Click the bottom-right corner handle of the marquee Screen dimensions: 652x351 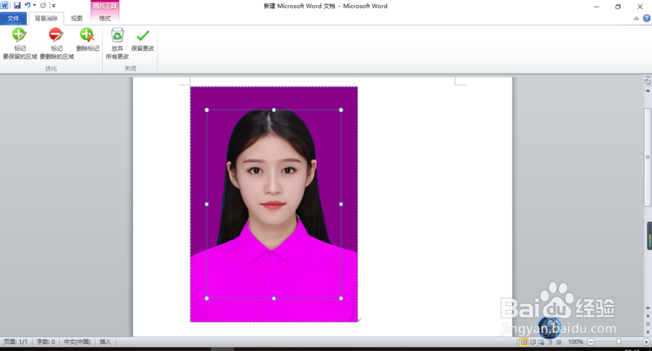[x=341, y=298]
